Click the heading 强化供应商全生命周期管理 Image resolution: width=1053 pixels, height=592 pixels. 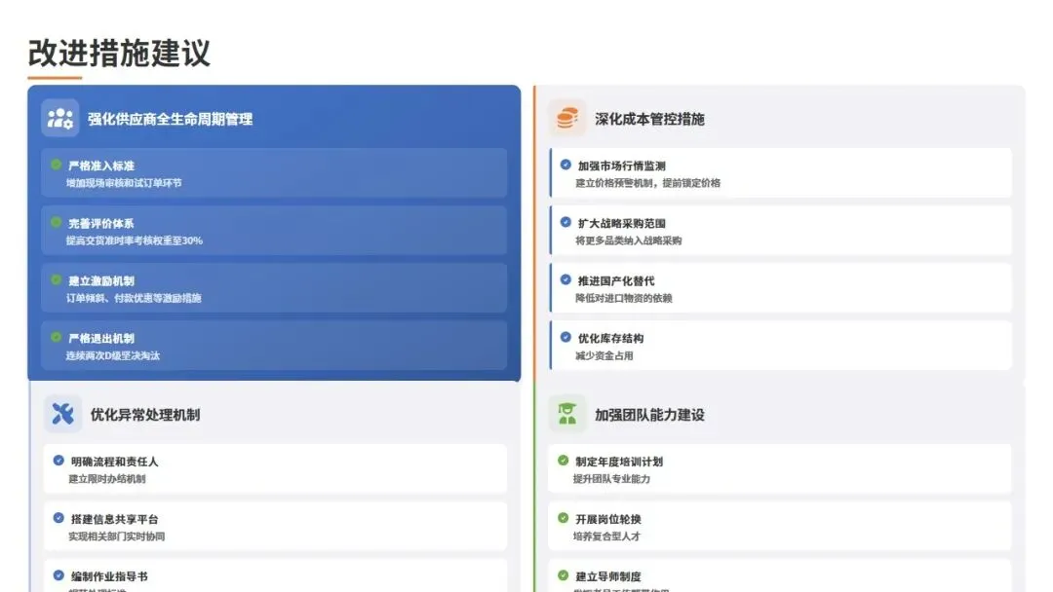(x=170, y=120)
